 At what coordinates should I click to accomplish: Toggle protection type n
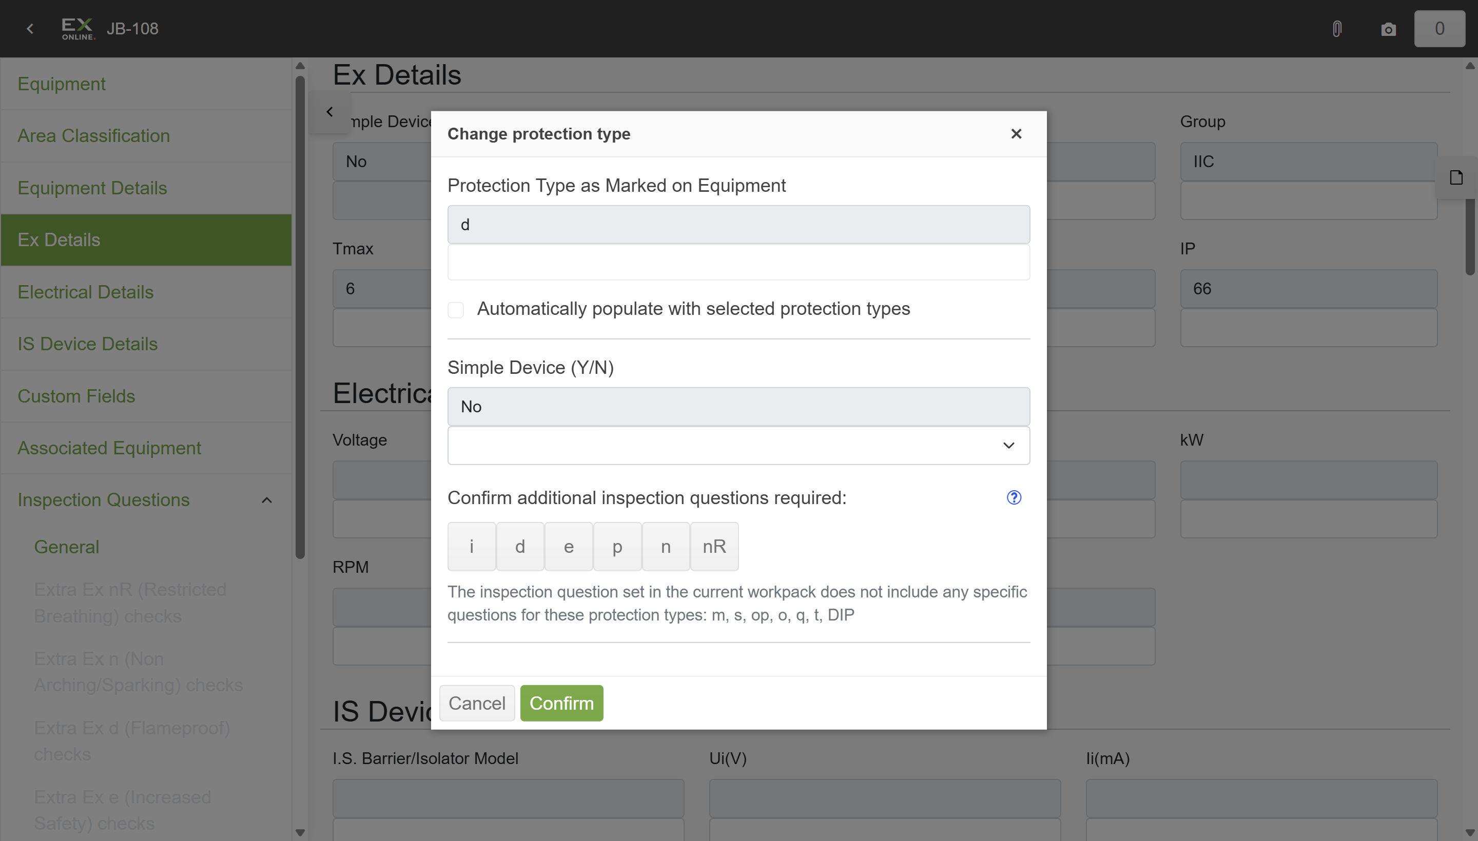pyautogui.click(x=666, y=547)
